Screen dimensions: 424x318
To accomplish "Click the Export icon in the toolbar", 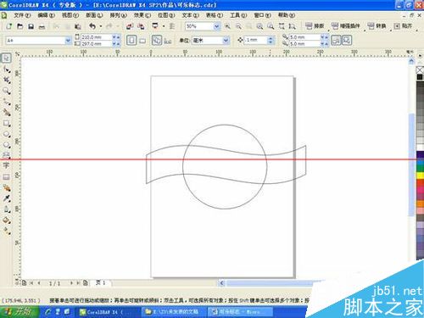I will click(141, 26).
